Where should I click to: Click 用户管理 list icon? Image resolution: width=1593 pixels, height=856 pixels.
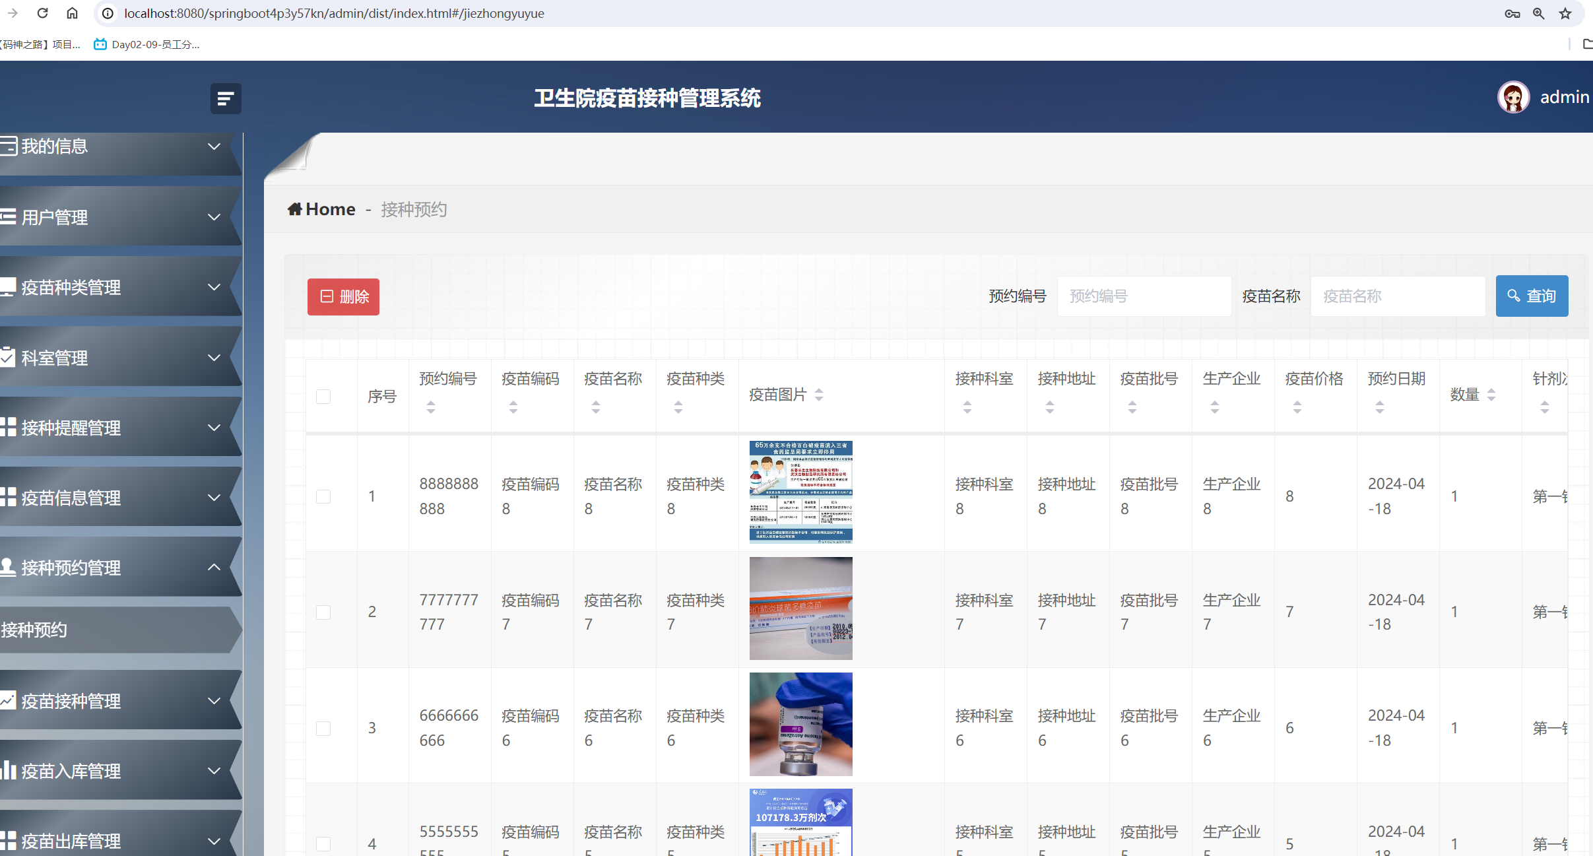pyautogui.click(x=9, y=216)
